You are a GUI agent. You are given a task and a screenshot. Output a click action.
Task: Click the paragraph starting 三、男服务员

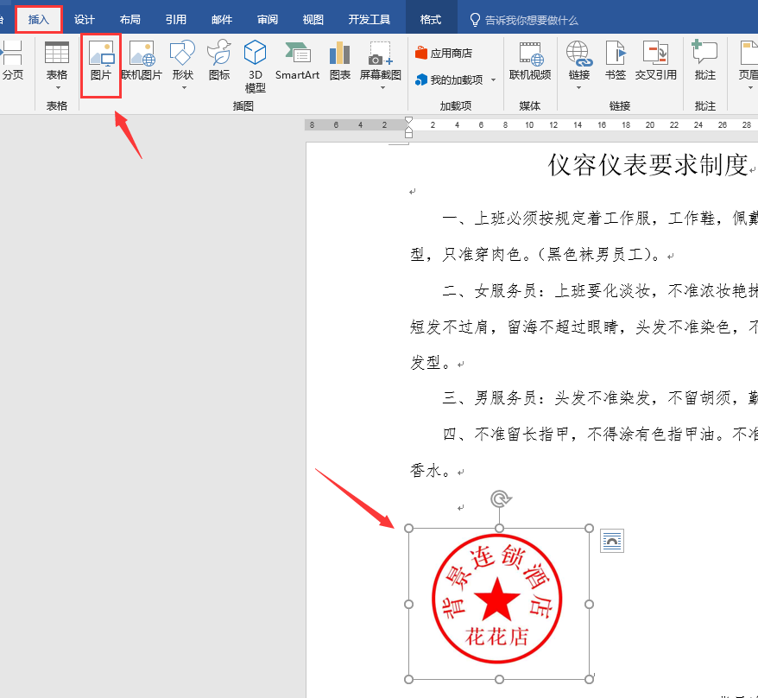coord(600,398)
